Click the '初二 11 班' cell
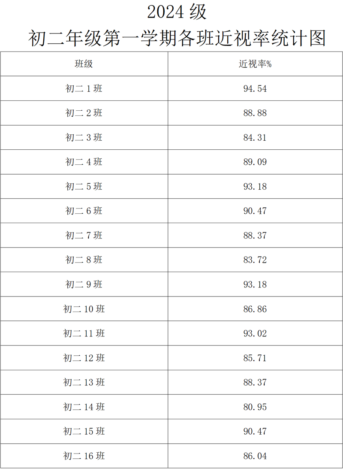Viewport: 343px width, 469px height. point(84,333)
